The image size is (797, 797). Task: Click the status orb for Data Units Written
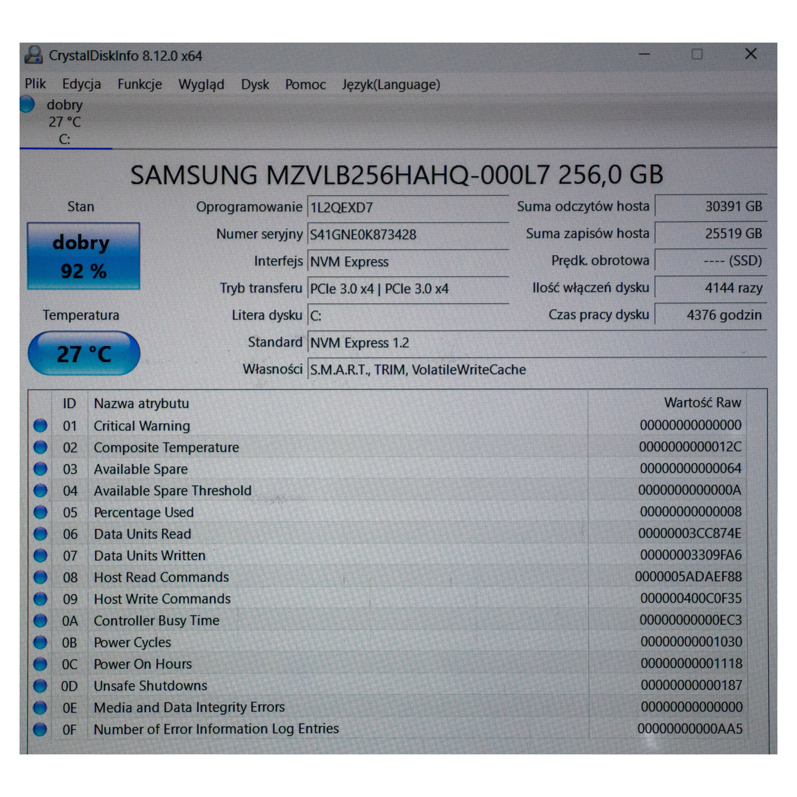[x=40, y=555]
